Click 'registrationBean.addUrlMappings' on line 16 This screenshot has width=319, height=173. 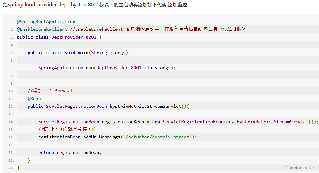pyautogui.click(x=79, y=137)
